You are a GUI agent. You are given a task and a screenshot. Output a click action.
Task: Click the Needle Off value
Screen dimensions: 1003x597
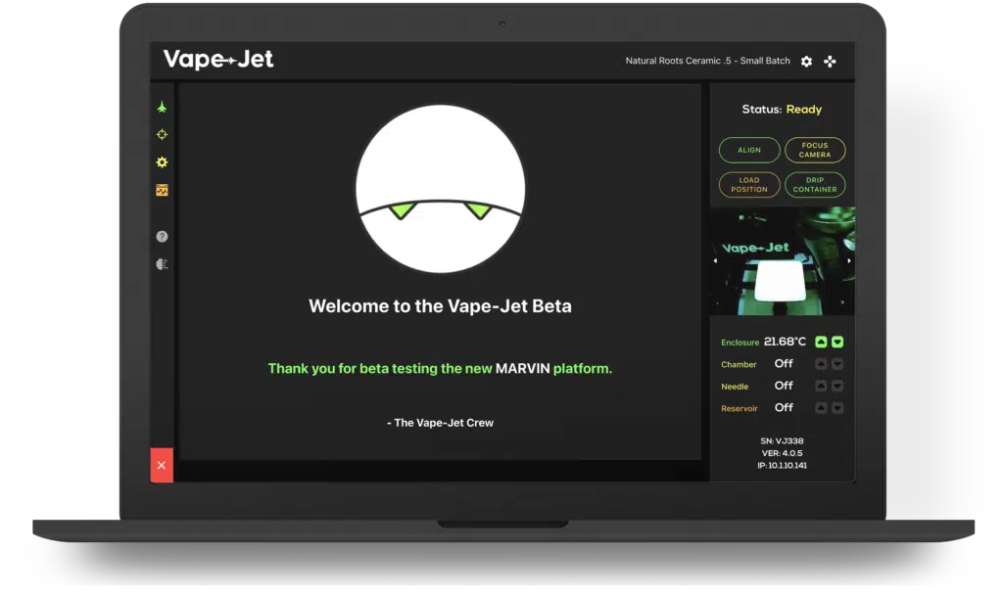(x=784, y=386)
